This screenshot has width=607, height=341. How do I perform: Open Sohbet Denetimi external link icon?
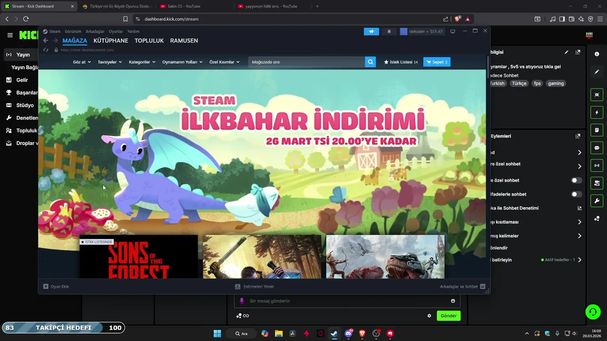point(579,208)
